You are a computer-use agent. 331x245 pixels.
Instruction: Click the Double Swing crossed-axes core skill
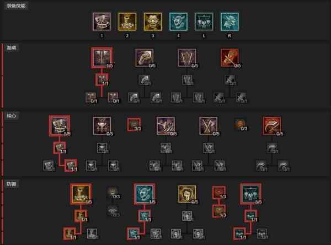tap(208, 126)
